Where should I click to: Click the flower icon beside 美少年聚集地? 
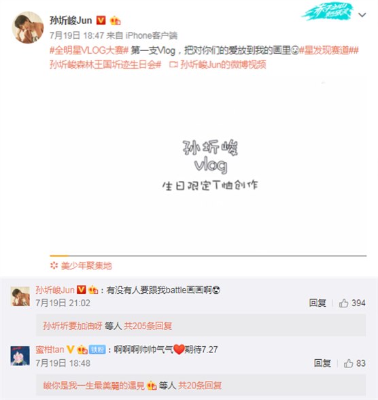click(54, 265)
